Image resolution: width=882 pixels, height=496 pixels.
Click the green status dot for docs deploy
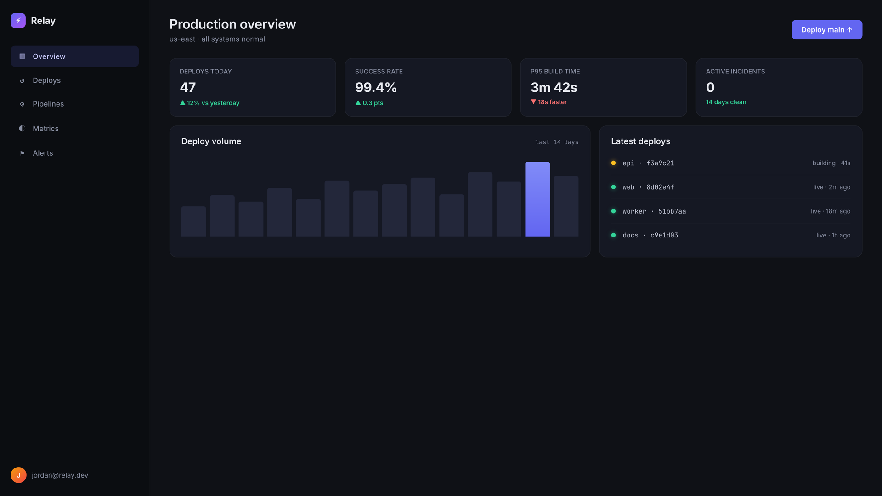613,235
